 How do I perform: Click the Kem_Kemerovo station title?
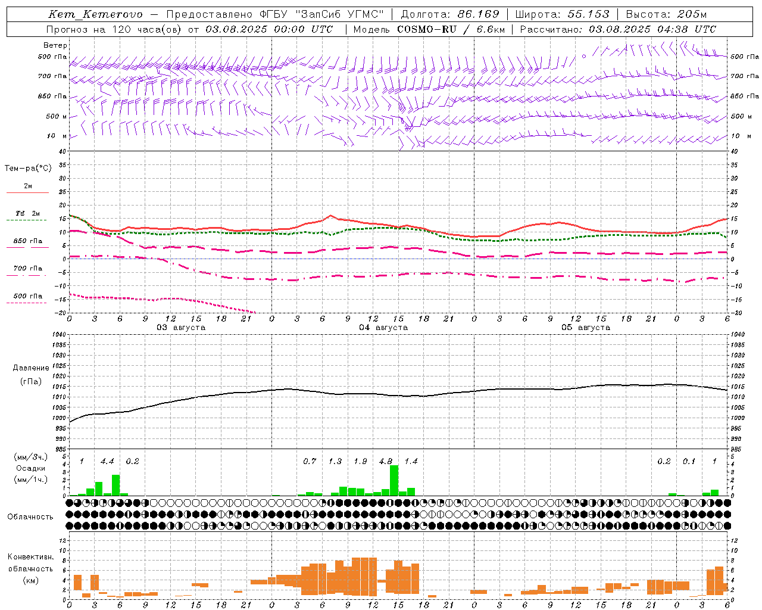[x=95, y=14]
